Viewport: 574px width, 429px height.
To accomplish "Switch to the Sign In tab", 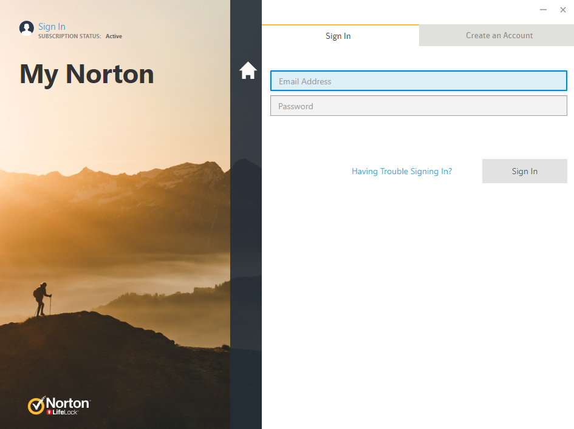I will pyautogui.click(x=340, y=35).
